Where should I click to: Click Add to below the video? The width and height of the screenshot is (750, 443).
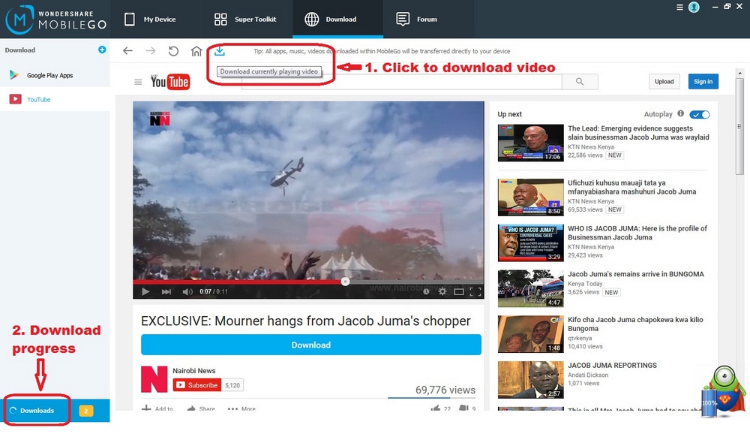pyautogui.click(x=157, y=408)
